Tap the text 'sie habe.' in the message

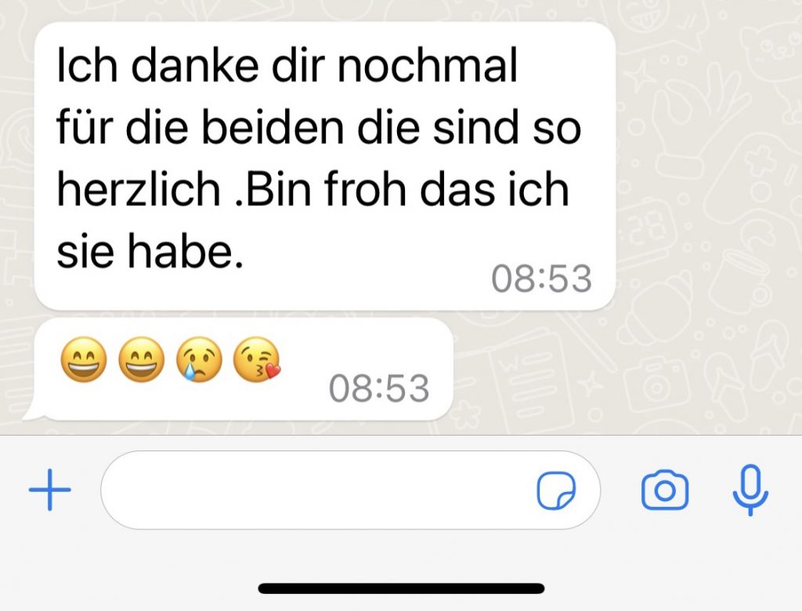150,251
